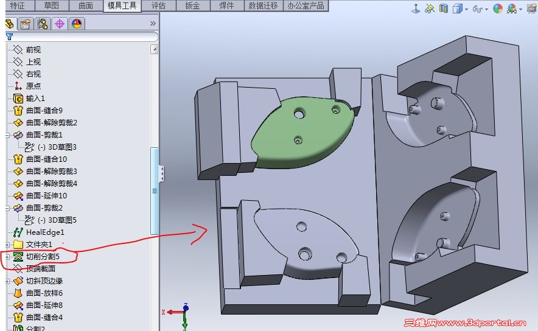
Task: Click the edit appearance color ball icon
Action: [x=498, y=9]
